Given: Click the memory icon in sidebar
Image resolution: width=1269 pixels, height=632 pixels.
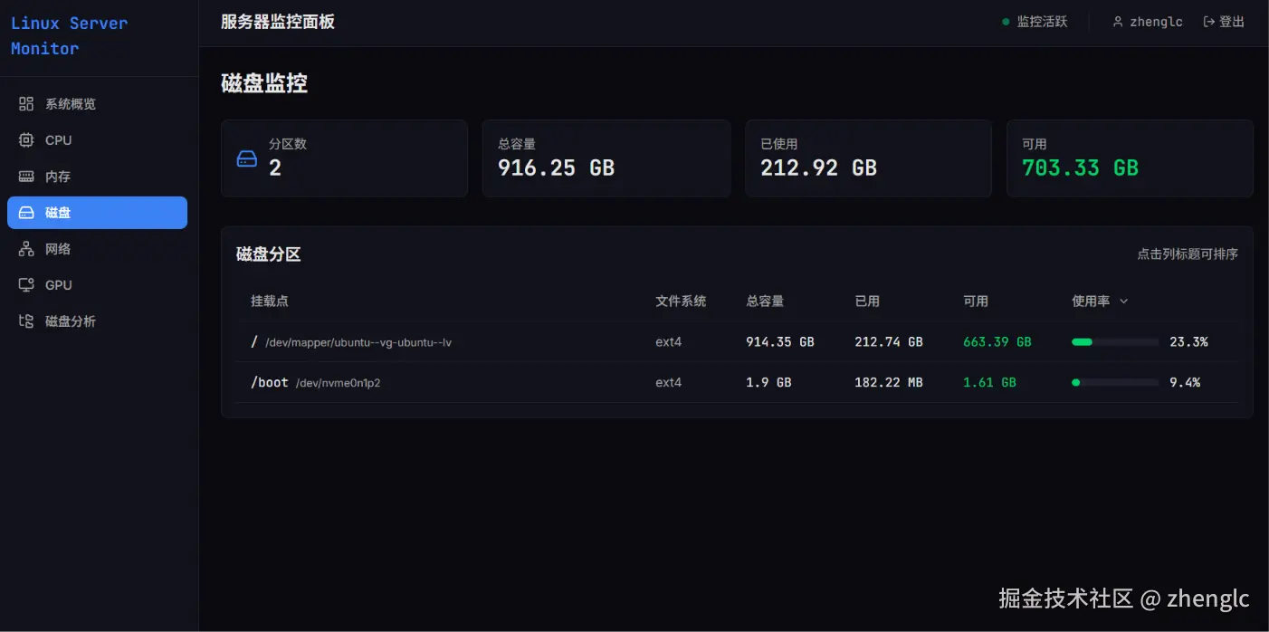Looking at the screenshot, I should click(26, 177).
